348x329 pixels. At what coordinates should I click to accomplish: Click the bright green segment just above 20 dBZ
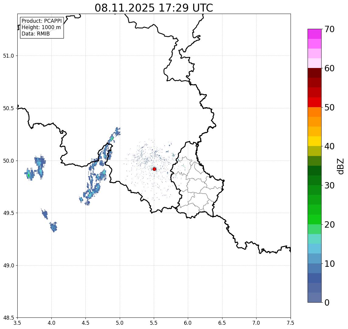point(315,219)
